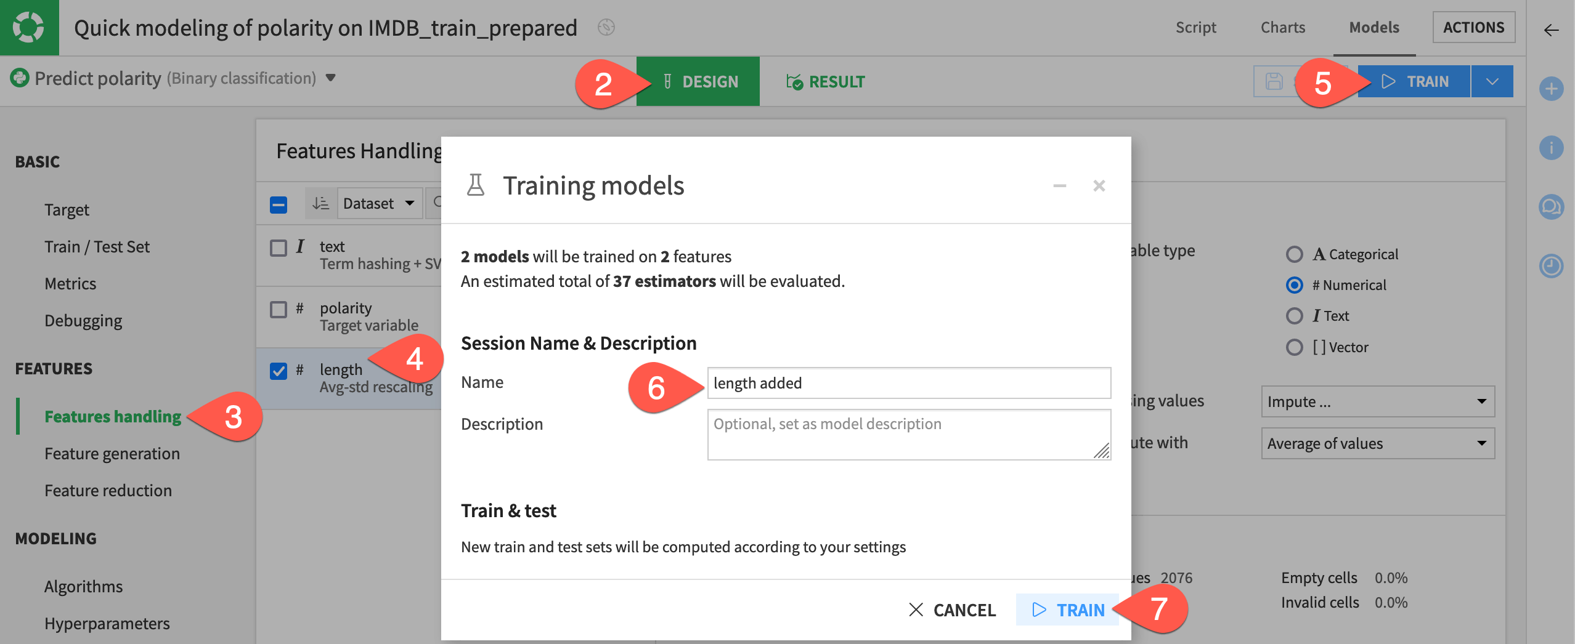Image resolution: width=1575 pixels, height=644 pixels.
Task: Open discussions via the chat bubble icon
Action: [x=1552, y=207]
